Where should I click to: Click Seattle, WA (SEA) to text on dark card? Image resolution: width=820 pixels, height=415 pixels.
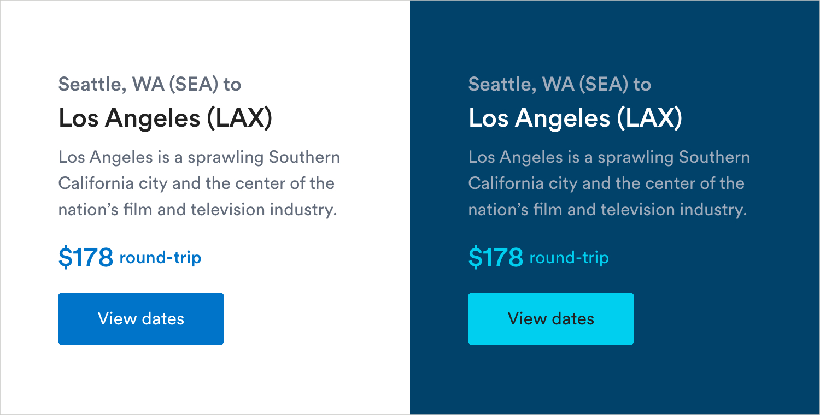pos(560,84)
